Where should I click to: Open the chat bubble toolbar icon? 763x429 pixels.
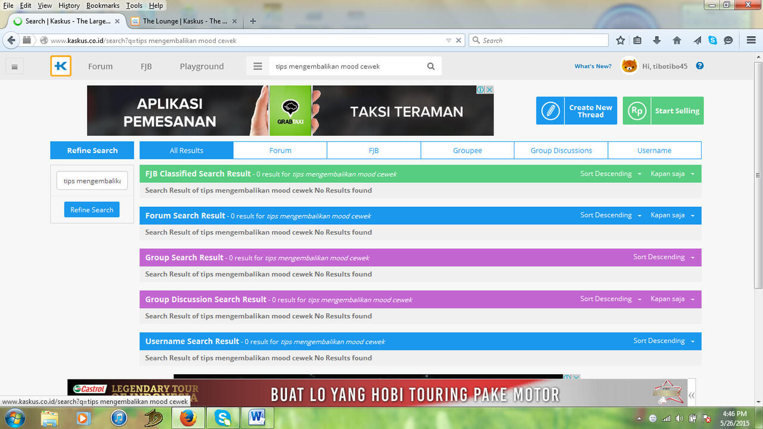pos(728,41)
